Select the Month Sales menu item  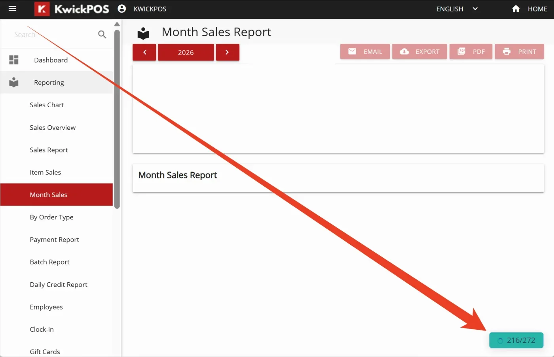57,195
